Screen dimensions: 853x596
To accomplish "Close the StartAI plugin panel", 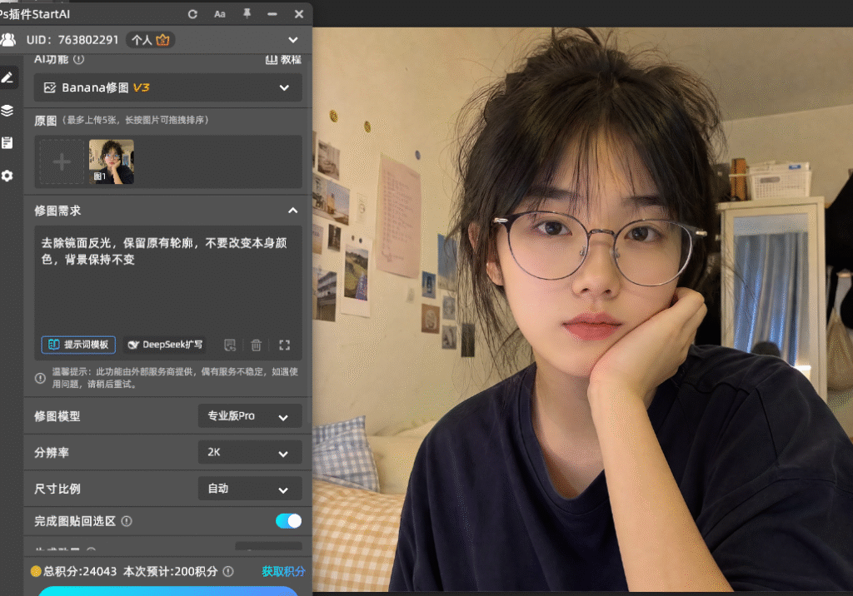I will pos(299,14).
